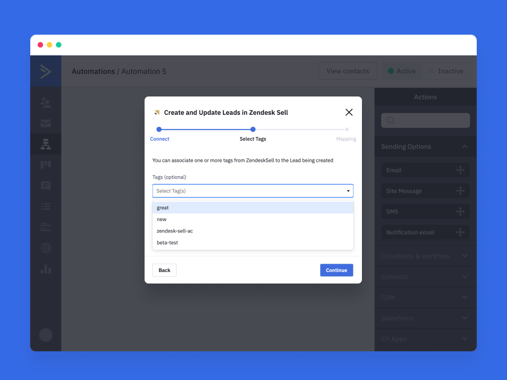Open the Contacts sidebar icon

tap(46, 103)
